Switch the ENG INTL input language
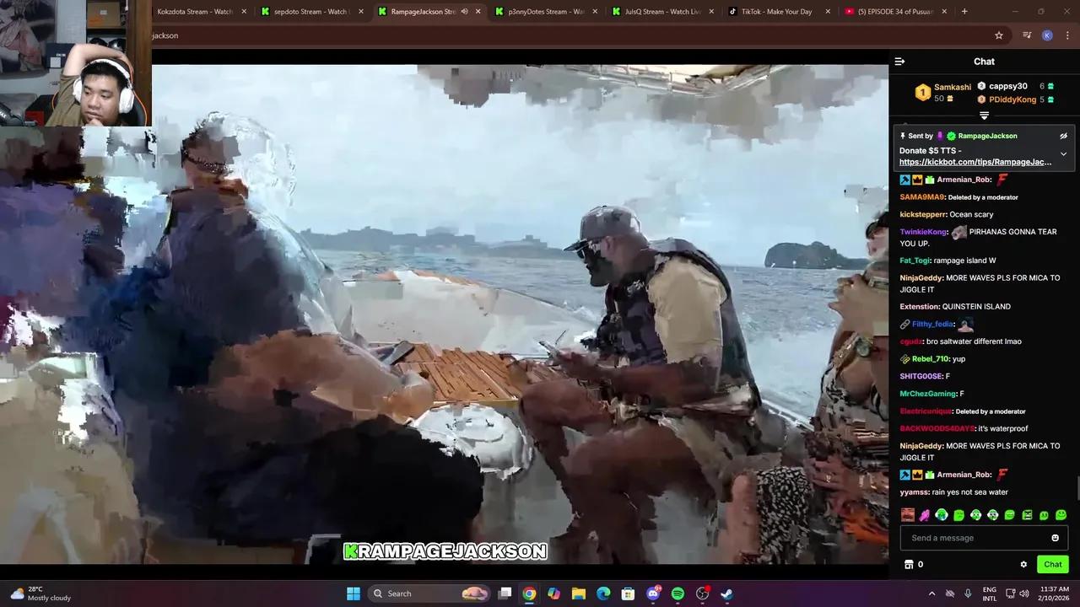 pyautogui.click(x=990, y=594)
